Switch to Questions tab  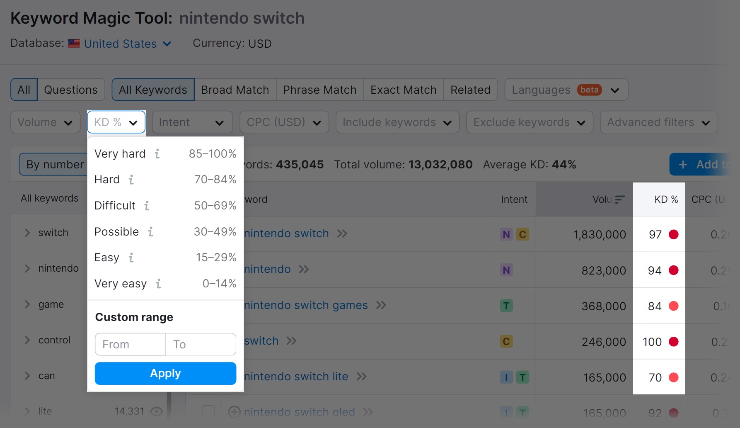pyautogui.click(x=71, y=90)
